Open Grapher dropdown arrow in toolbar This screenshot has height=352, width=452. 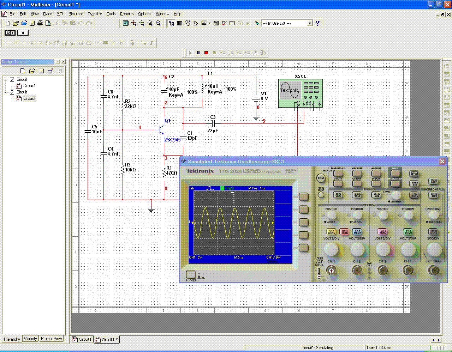point(209,23)
